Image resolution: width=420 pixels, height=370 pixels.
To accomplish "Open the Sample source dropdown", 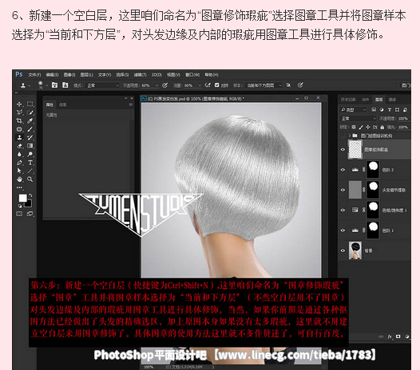I will (263, 85).
